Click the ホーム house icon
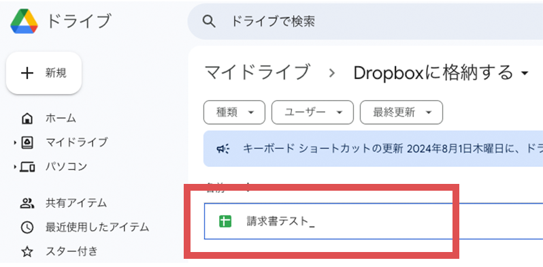Screen dimensions: 543x267 tap(27, 119)
